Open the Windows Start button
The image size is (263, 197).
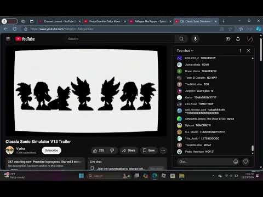coord(81,176)
